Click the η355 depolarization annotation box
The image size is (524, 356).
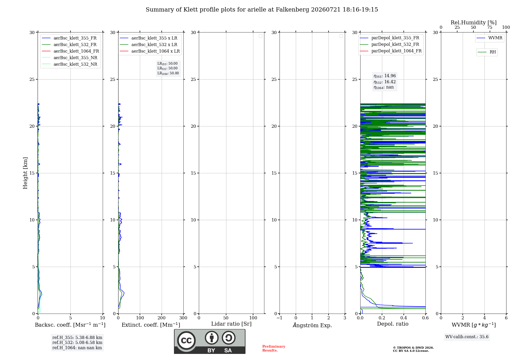(385, 82)
